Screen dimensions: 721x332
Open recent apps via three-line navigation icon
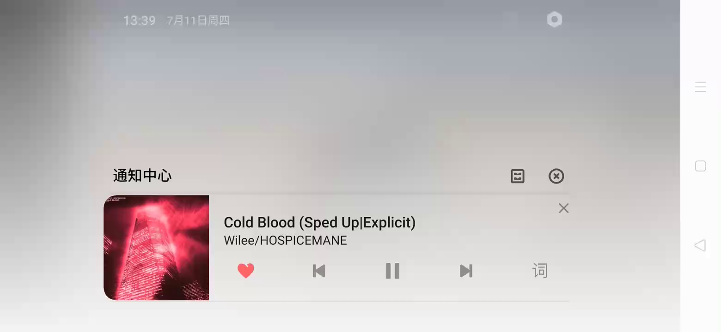point(701,87)
